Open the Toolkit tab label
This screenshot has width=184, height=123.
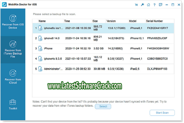click(13, 108)
